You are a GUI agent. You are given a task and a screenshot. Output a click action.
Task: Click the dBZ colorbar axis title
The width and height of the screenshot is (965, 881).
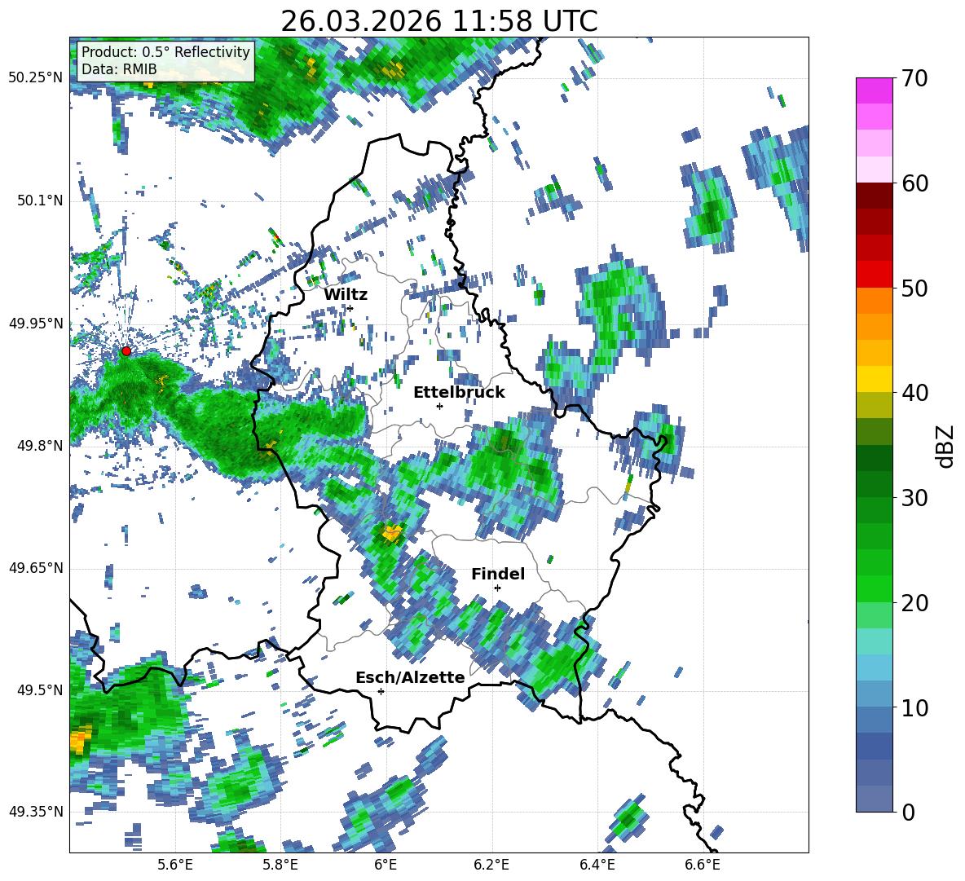[x=945, y=446]
